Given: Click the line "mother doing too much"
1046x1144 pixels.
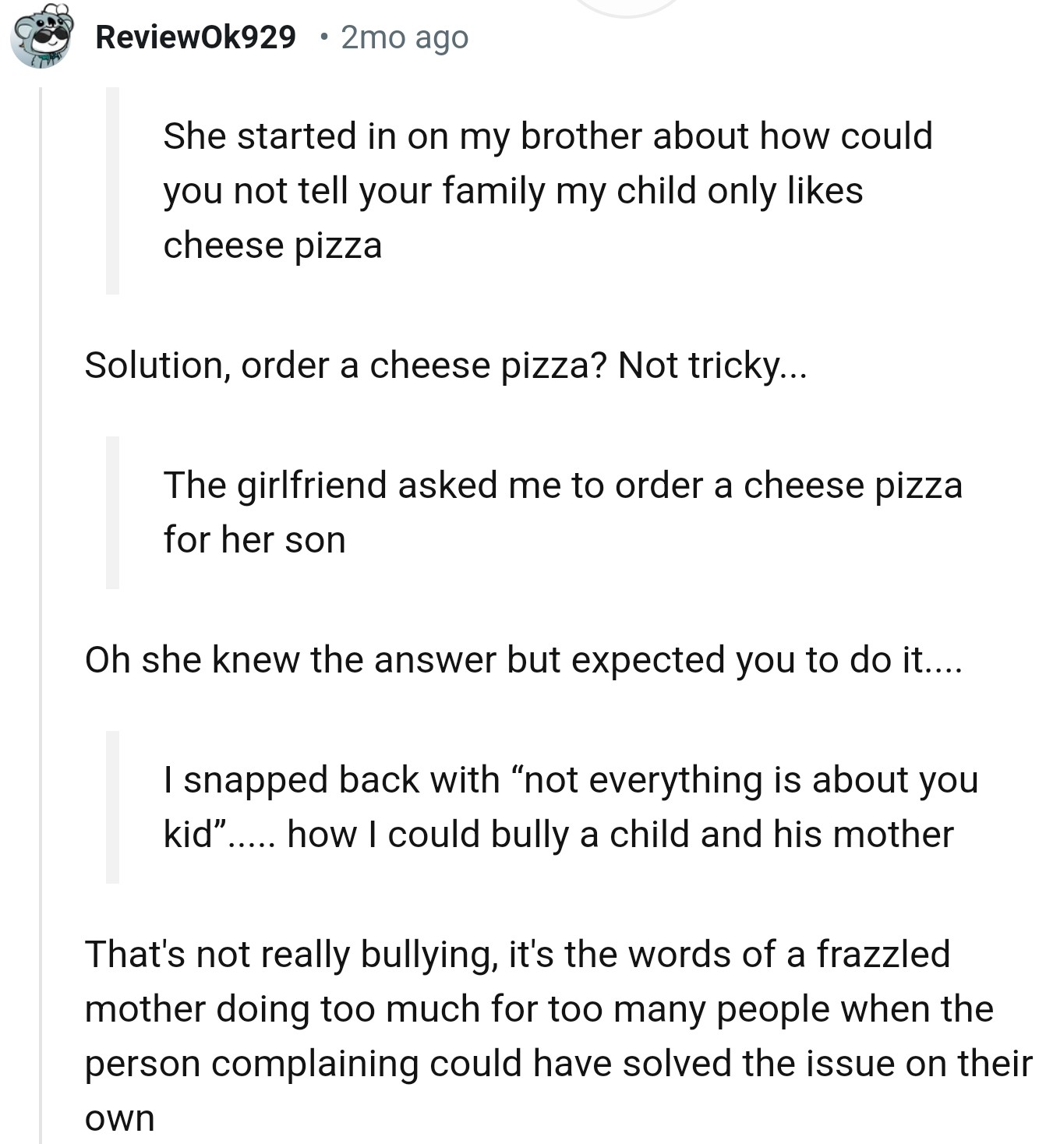Looking at the screenshot, I should click(x=539, y=1008).
